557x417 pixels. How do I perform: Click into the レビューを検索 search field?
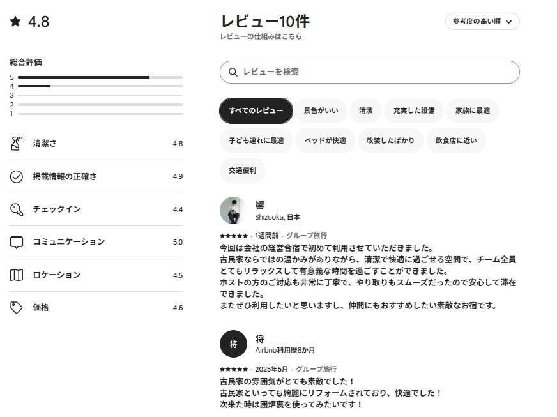click(x=377, y=72)
